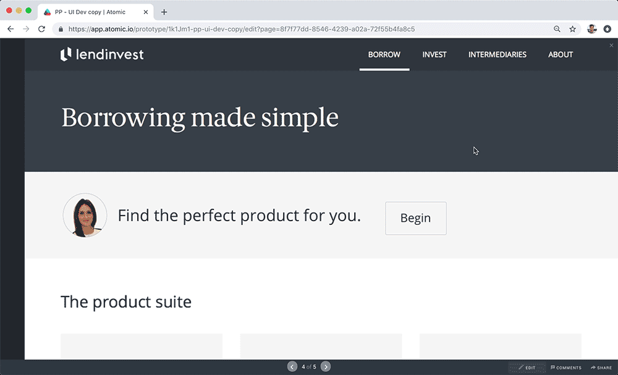Click the 'Borrowing made simple' headline

tap(200, 118)
